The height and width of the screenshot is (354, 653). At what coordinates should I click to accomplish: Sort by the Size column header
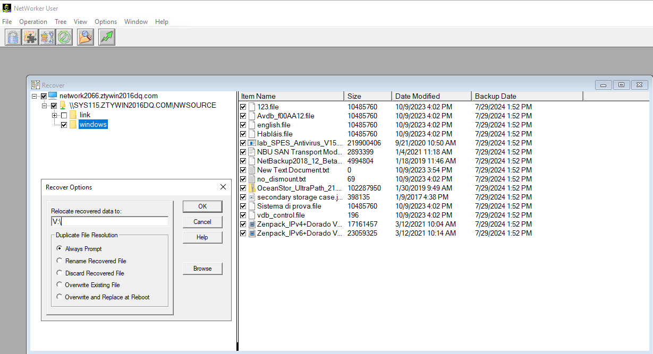tap(368, 96)
